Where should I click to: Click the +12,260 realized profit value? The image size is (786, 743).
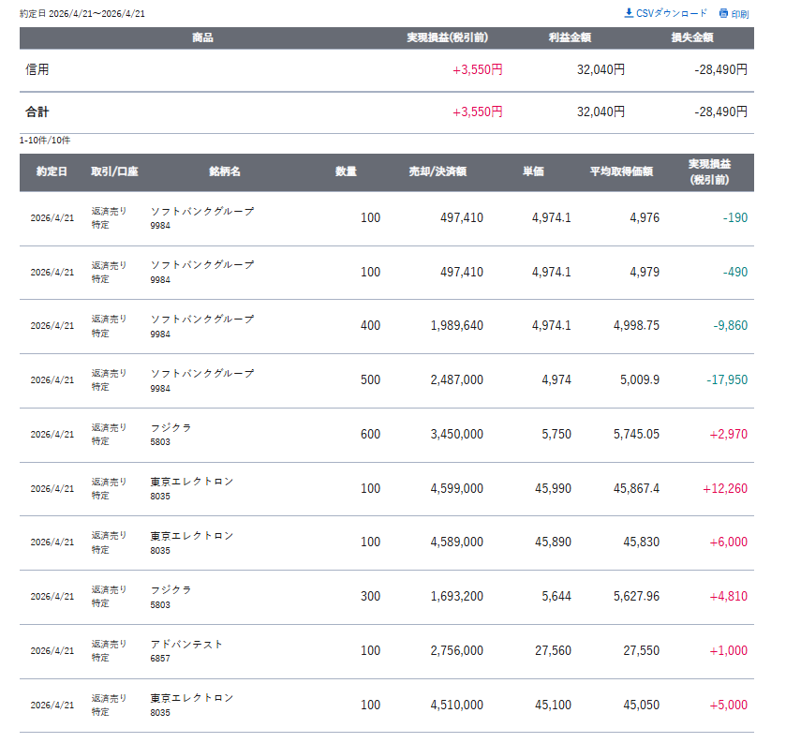click(x=724, y=488)
